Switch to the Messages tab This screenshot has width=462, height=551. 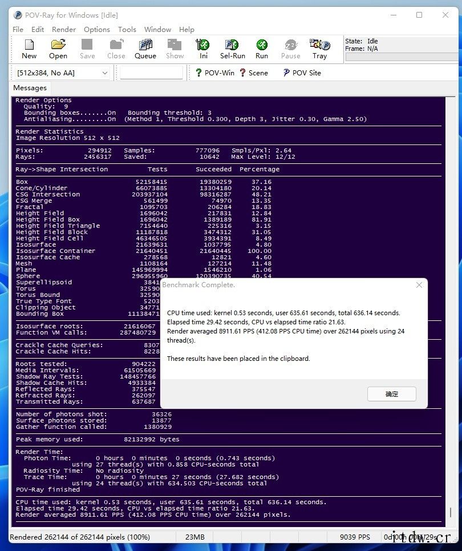30,88
